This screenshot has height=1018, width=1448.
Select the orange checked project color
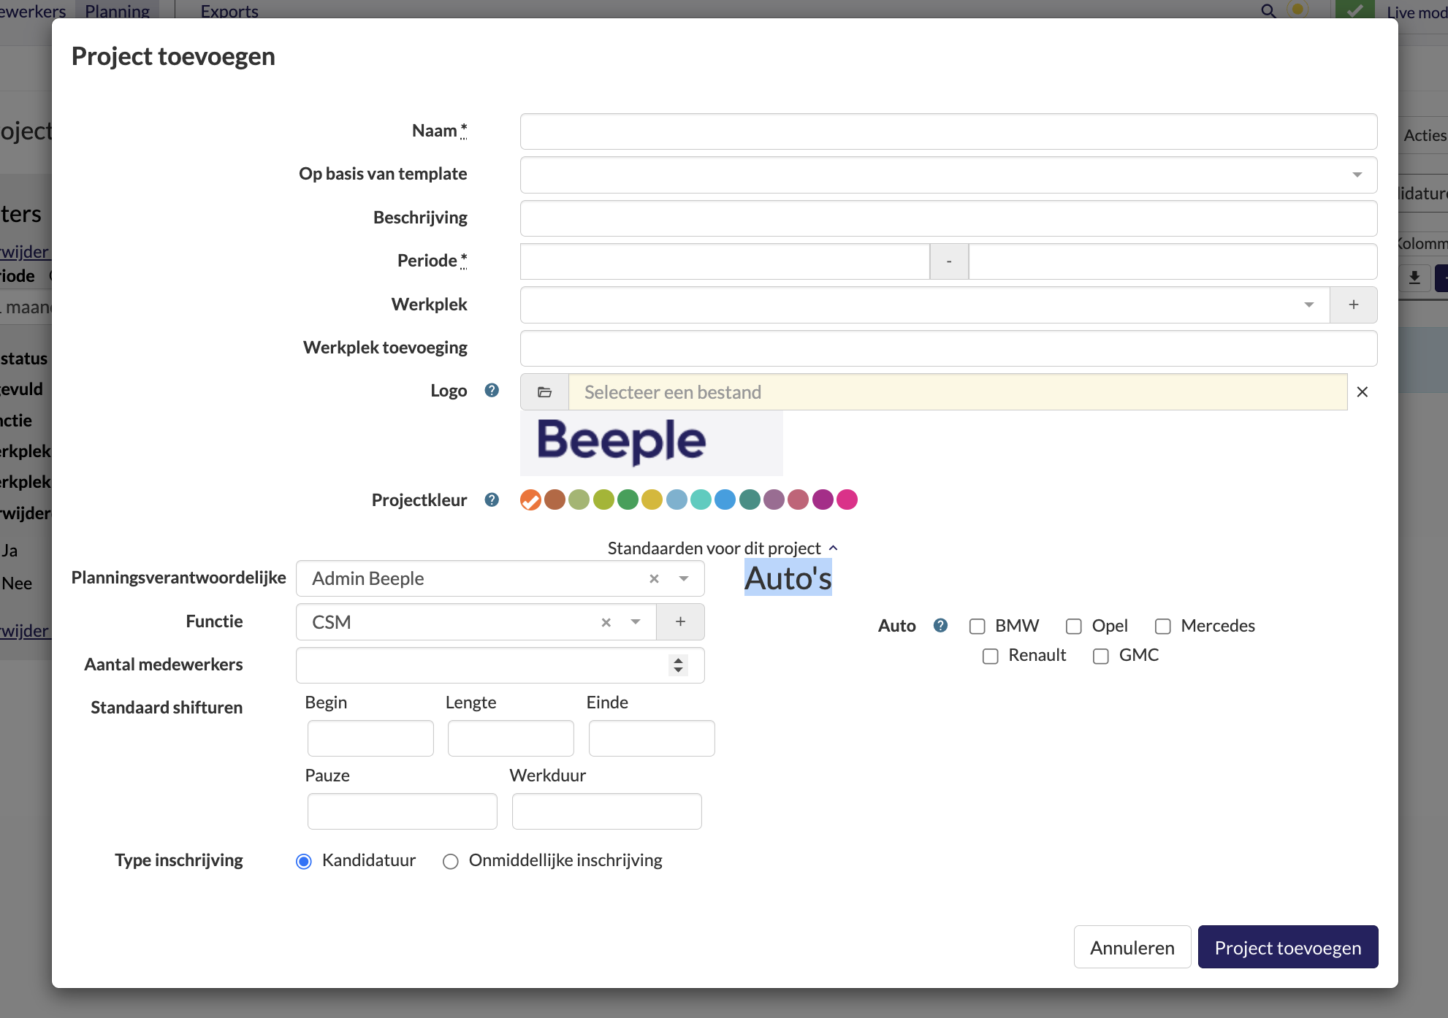[530, 500]
